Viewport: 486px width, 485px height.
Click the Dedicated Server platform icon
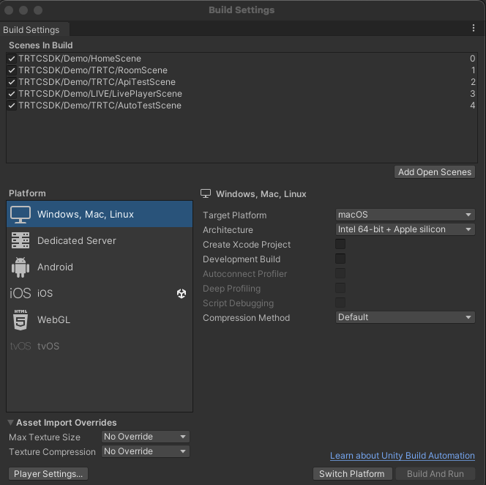[x=20, y=240]
